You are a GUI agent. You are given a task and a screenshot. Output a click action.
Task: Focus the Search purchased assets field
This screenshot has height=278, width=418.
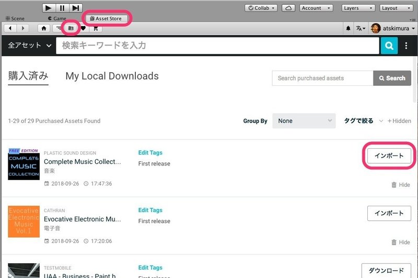(x=322, y=78)
